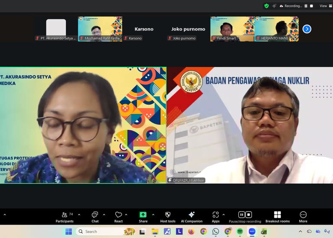Stop the recording from the top bar
333x238 pixels.
[x=311, y=6]
